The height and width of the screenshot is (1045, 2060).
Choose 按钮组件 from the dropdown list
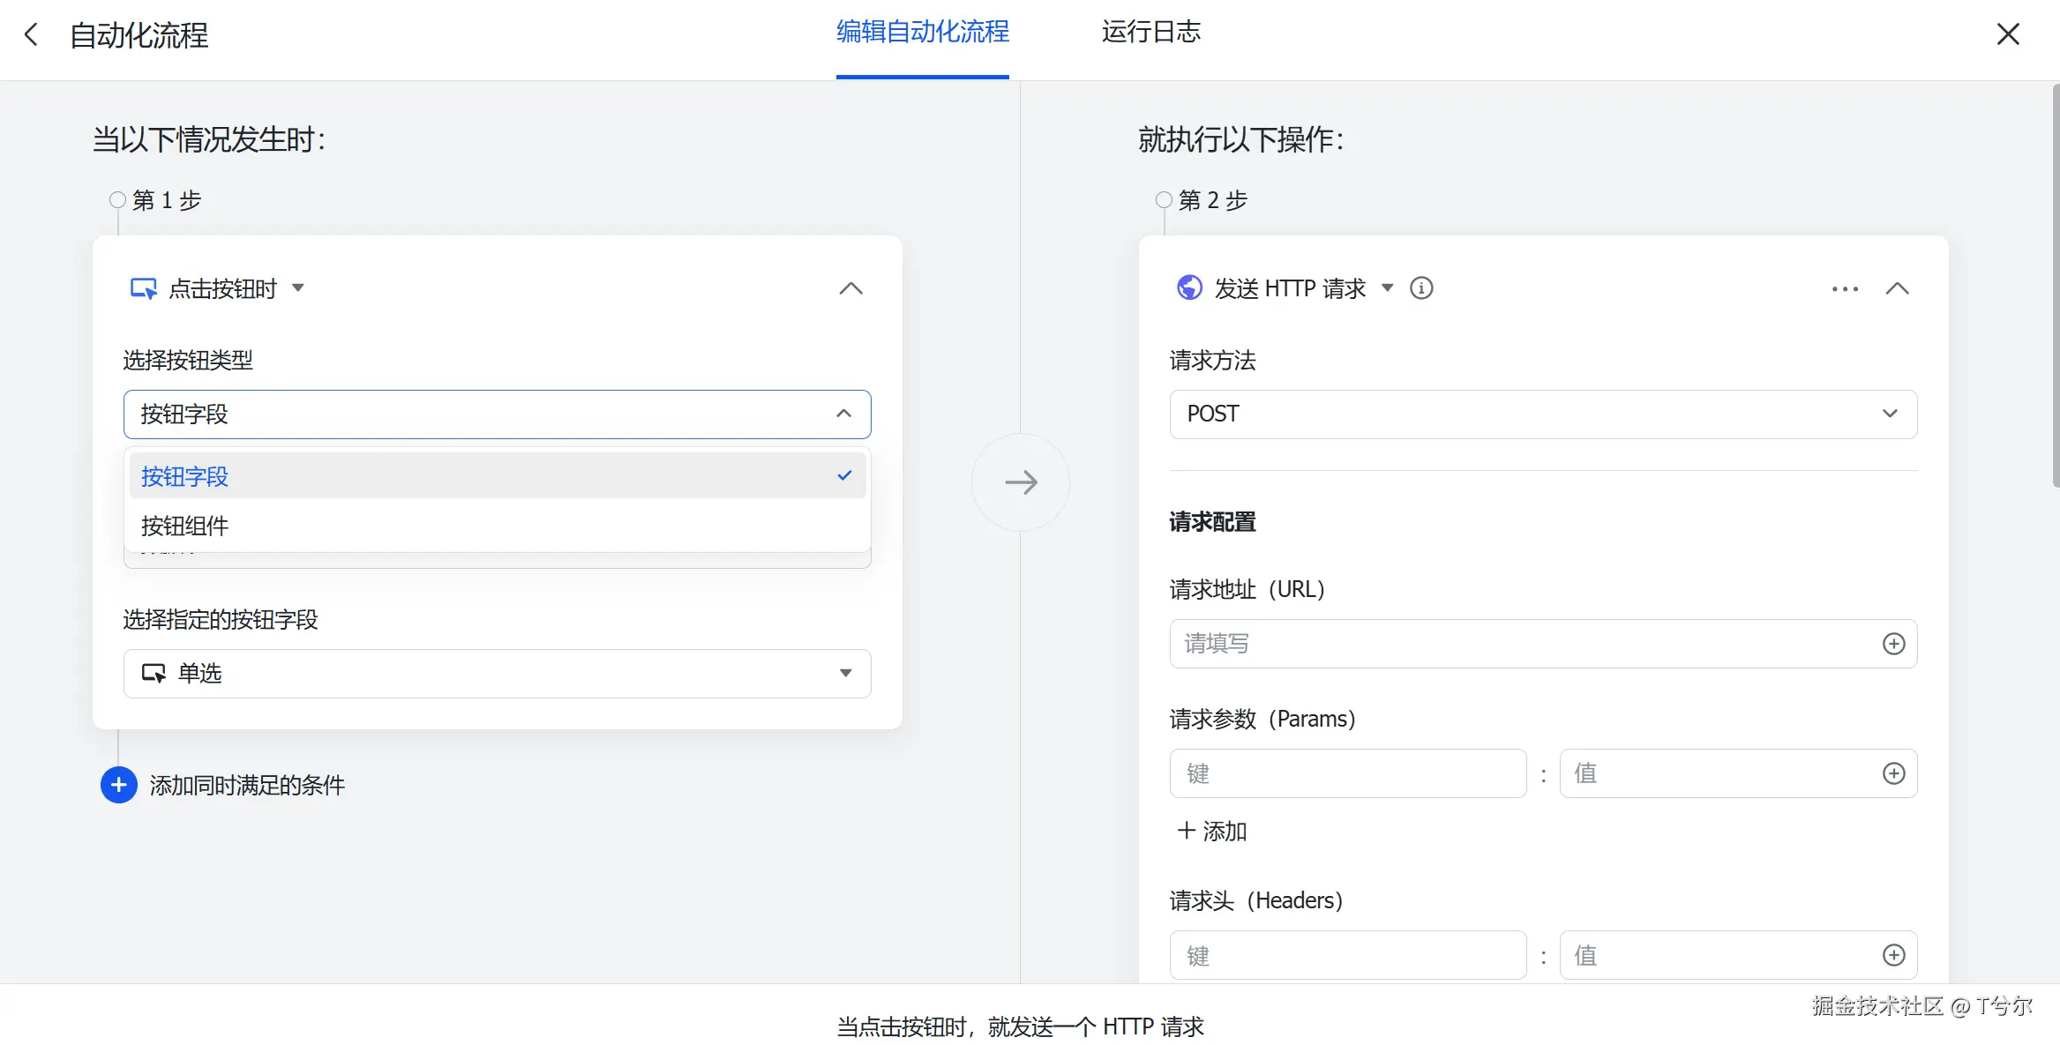(497, 526)
